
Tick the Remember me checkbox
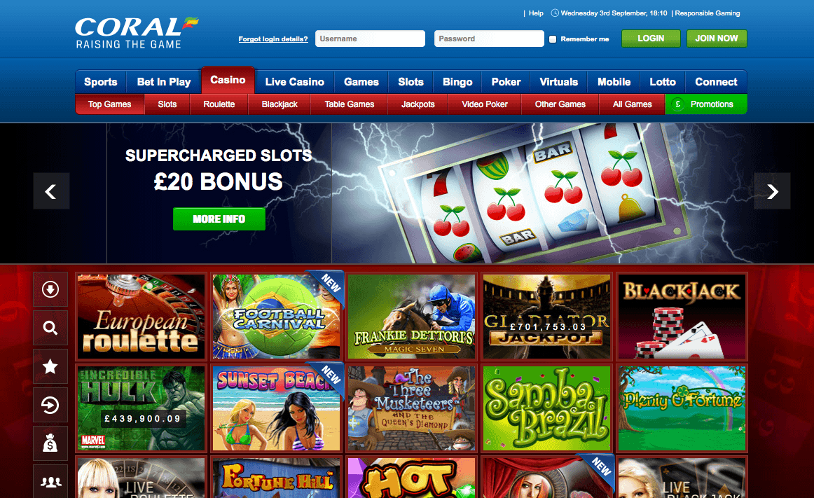553,39
